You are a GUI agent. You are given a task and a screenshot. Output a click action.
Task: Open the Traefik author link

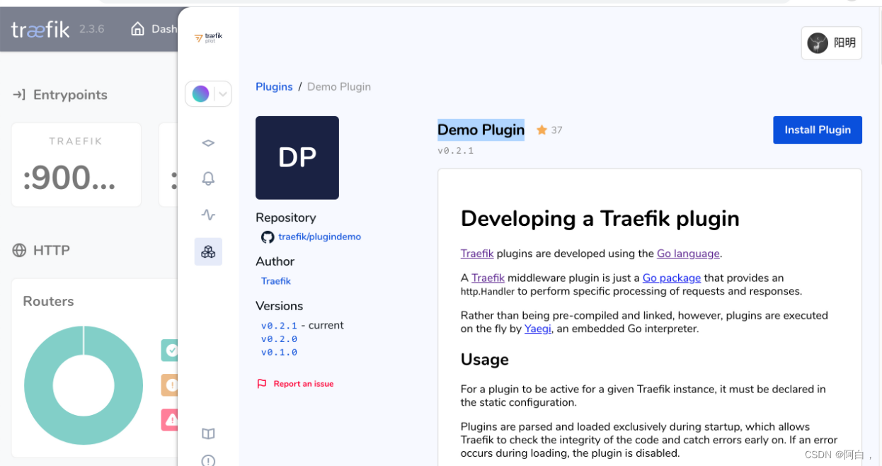pos(276,281)
